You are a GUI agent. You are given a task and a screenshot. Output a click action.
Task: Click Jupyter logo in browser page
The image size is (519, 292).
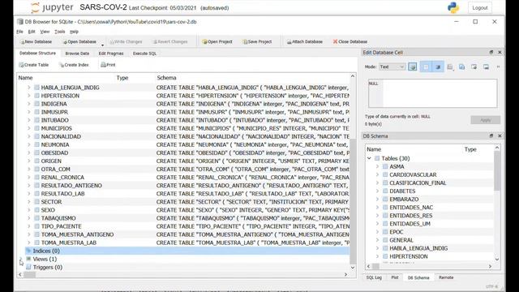52,7
